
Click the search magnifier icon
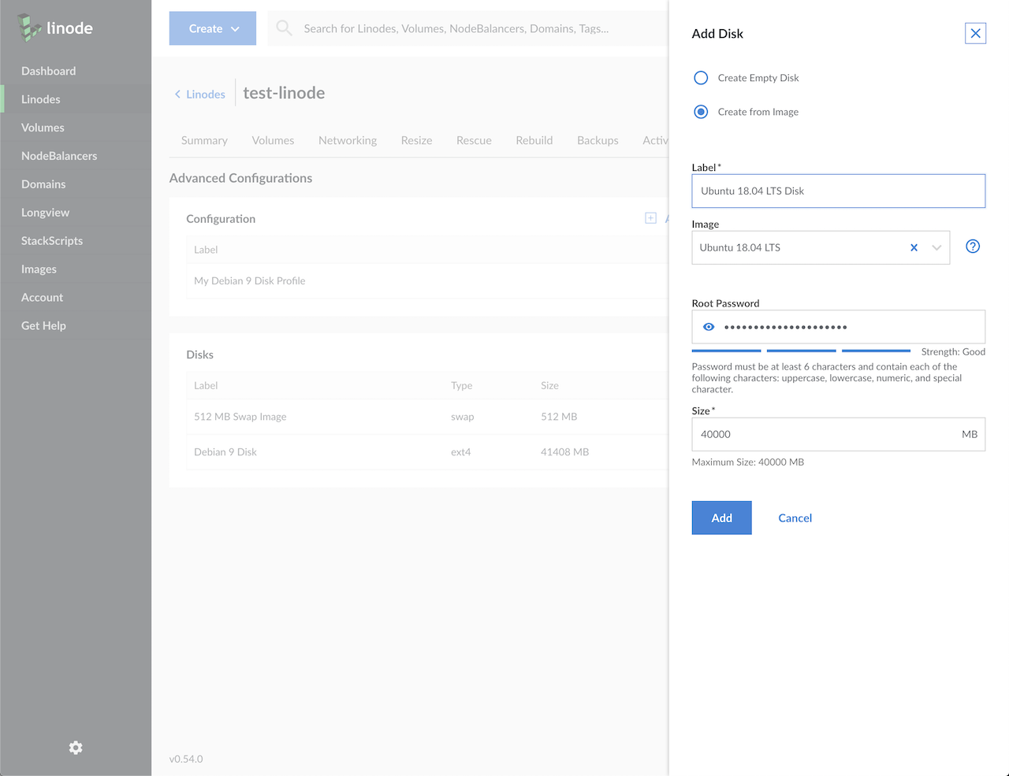click(285, 28)
